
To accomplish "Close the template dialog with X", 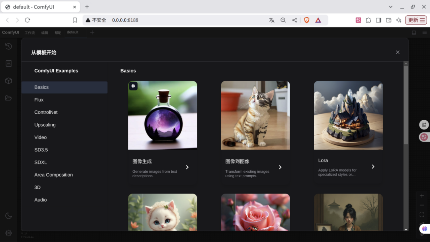I will click(x=397, y=52).
